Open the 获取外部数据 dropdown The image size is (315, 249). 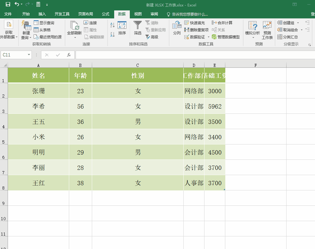[x=9, y=29]
